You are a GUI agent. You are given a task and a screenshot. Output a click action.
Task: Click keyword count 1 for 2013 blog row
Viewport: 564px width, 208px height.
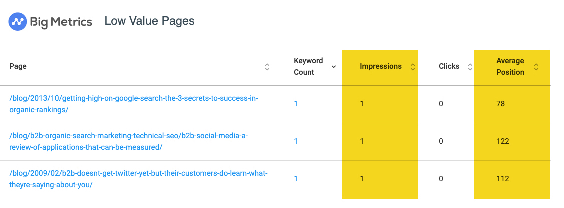296,104
